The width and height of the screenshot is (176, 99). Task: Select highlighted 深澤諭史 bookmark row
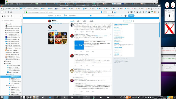[11, 77]
